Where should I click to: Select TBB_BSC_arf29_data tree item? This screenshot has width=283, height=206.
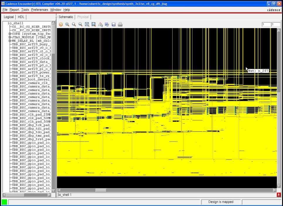click(31, 62)
